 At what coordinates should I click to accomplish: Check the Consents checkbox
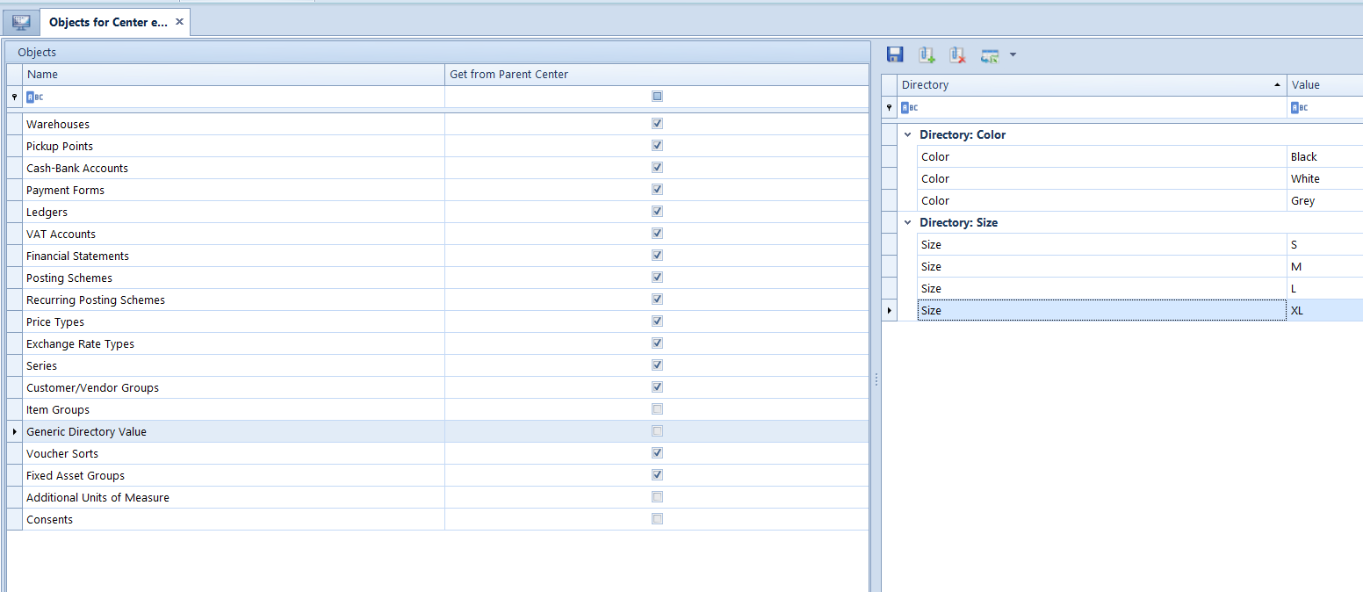click(657, 519)
